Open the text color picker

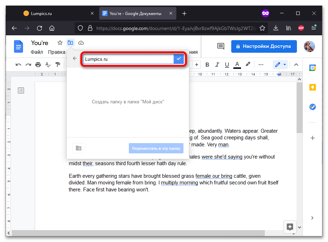237,65
